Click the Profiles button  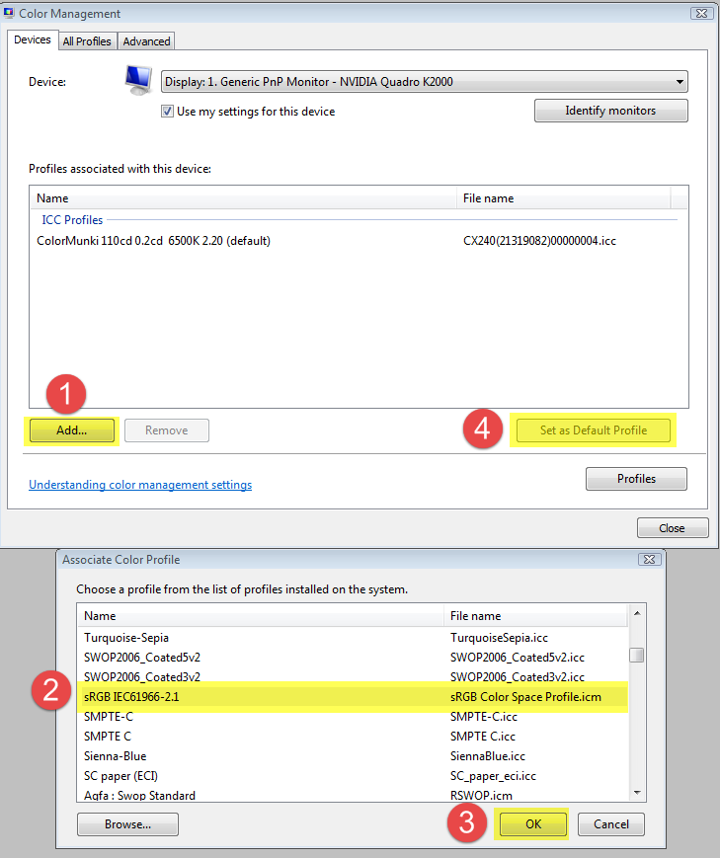pos(636,479)
